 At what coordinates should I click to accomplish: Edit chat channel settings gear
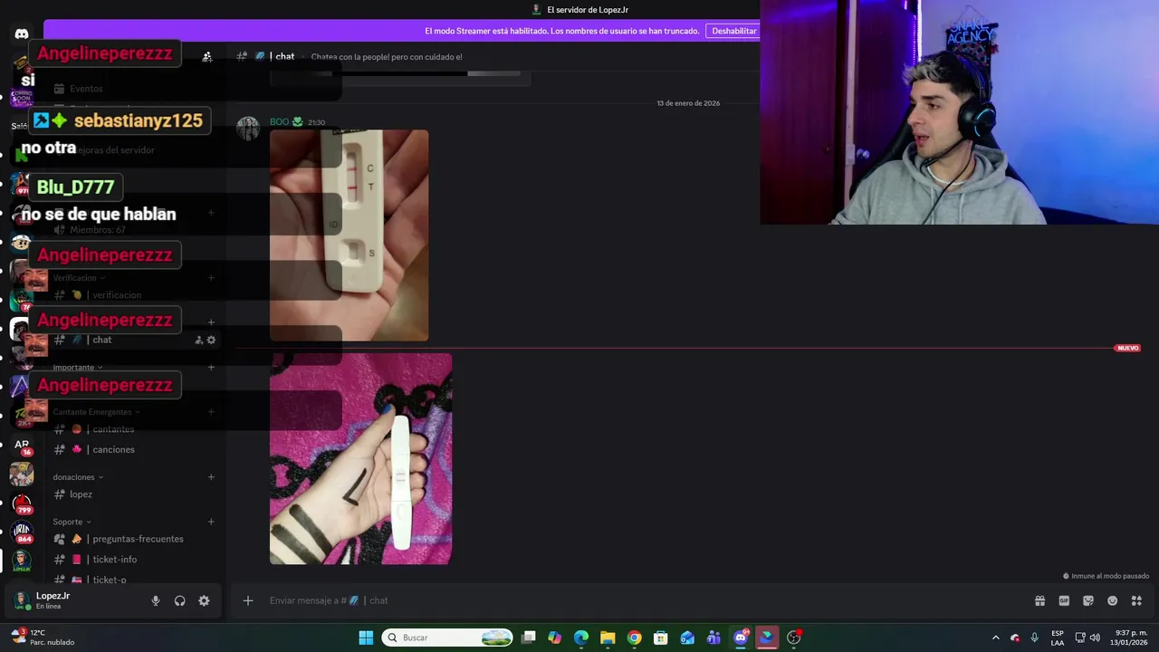212,340
